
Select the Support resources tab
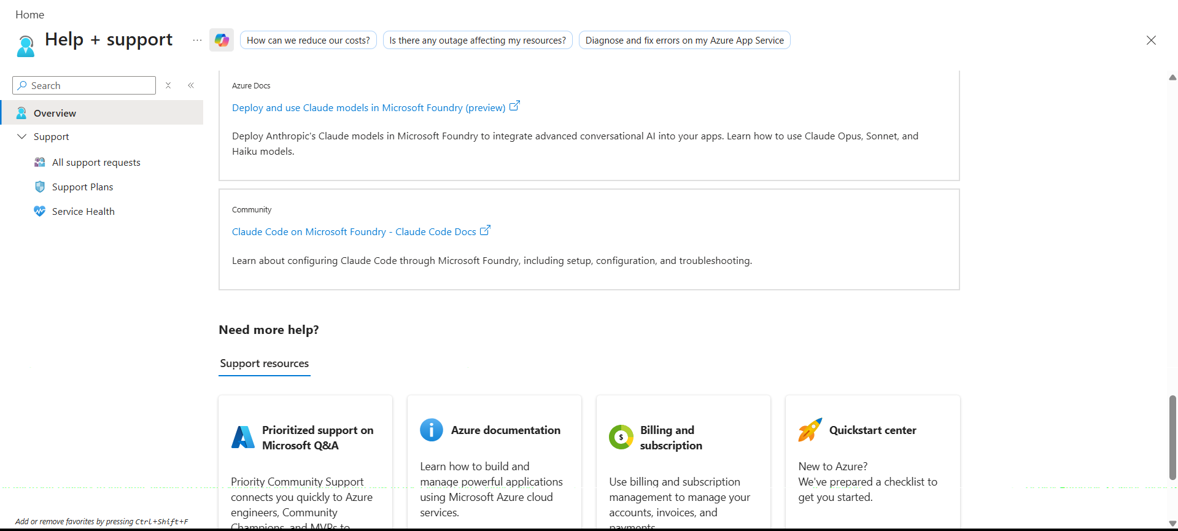(265, 363)
